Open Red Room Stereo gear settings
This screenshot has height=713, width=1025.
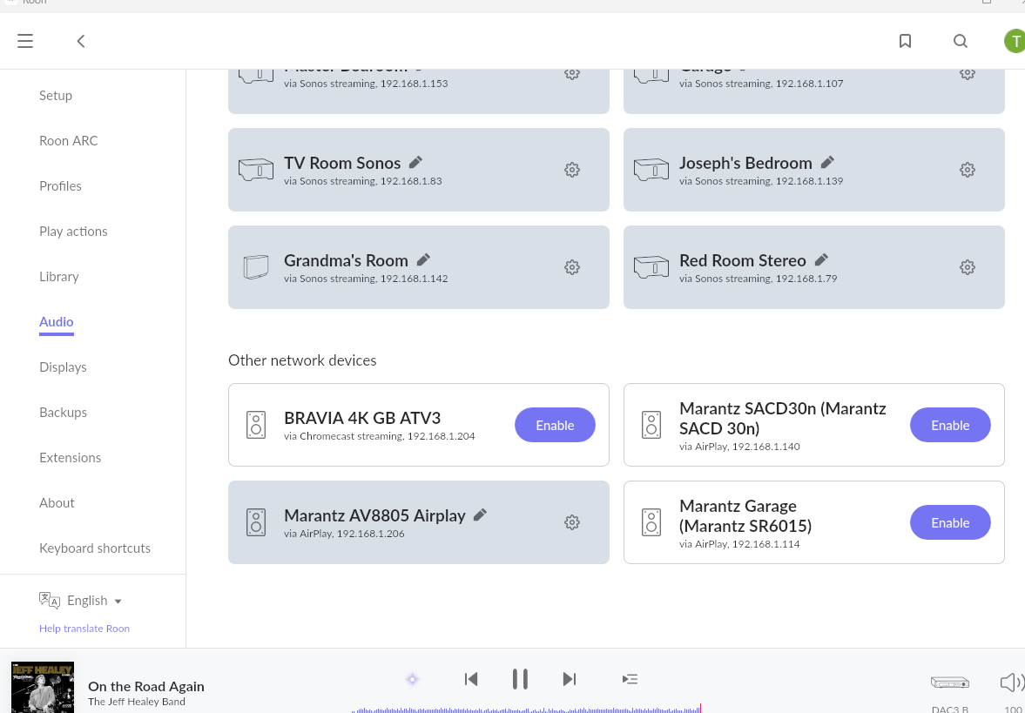968,267
